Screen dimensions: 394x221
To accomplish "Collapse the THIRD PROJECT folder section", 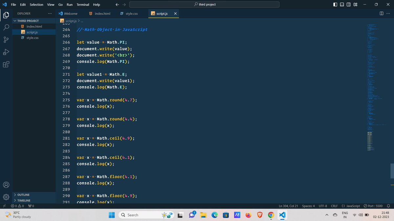I will click(34, 21).
